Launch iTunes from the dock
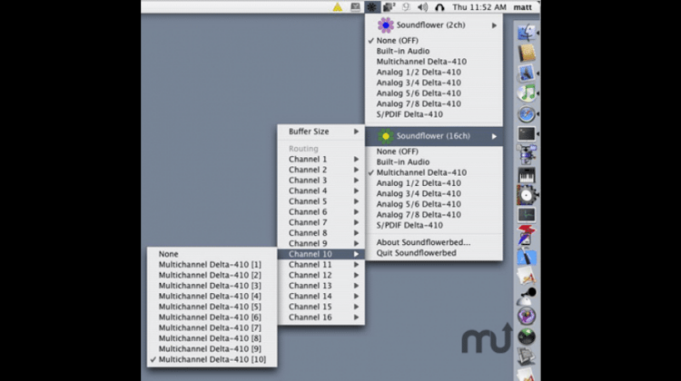The height and width of the screenshot is (381, 681). pyautogui.click(x=527, y=93)
